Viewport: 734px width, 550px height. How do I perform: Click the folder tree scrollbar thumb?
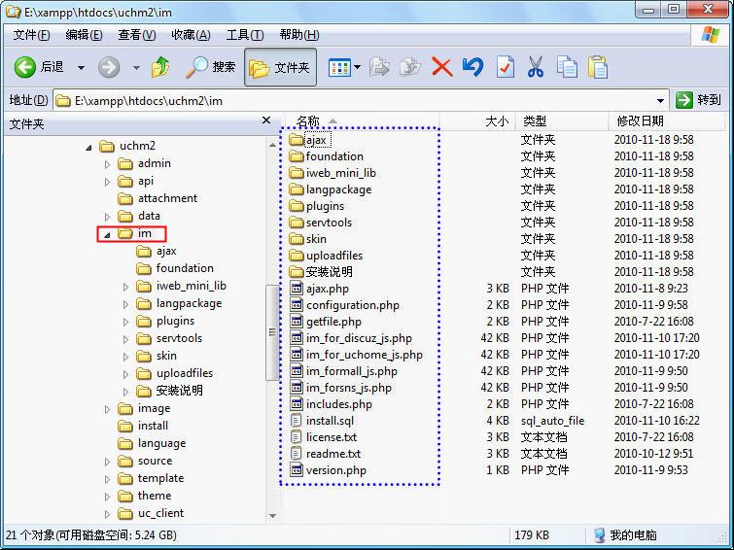pyautogui.click(x=272, y=332)
